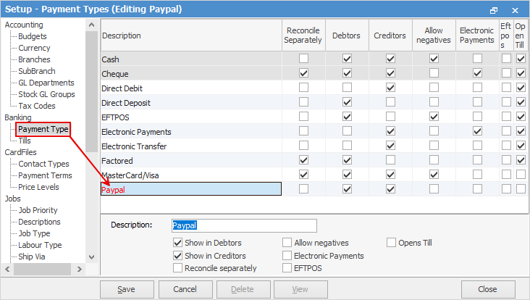Viewport: 530px width, 300px height.
Task: Click the tree scroll-up arrow
Action: coord(91,25)
